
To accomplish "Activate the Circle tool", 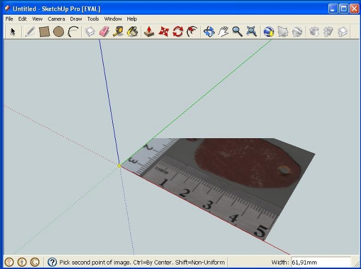I will tap(58, 32).
